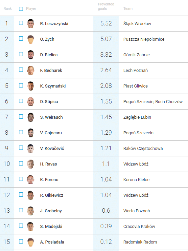Open the Śląsk Wrocław team link
This screenshot has height=251, width=188.
pos(137,24)
